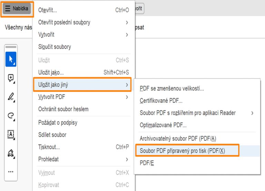265x191 pixels.
Task: Open the 'Prohledat' submenu
Action: pos(83,159)
